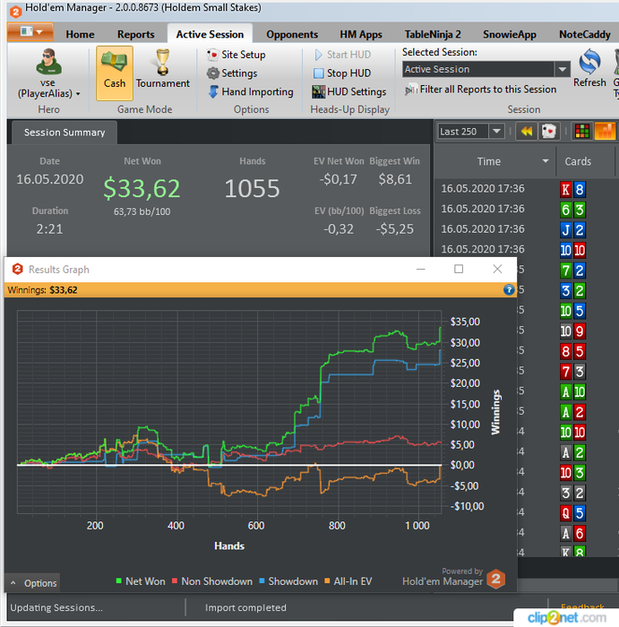Select the K 8 hand row
619x627 pixels.
(528, 189)
